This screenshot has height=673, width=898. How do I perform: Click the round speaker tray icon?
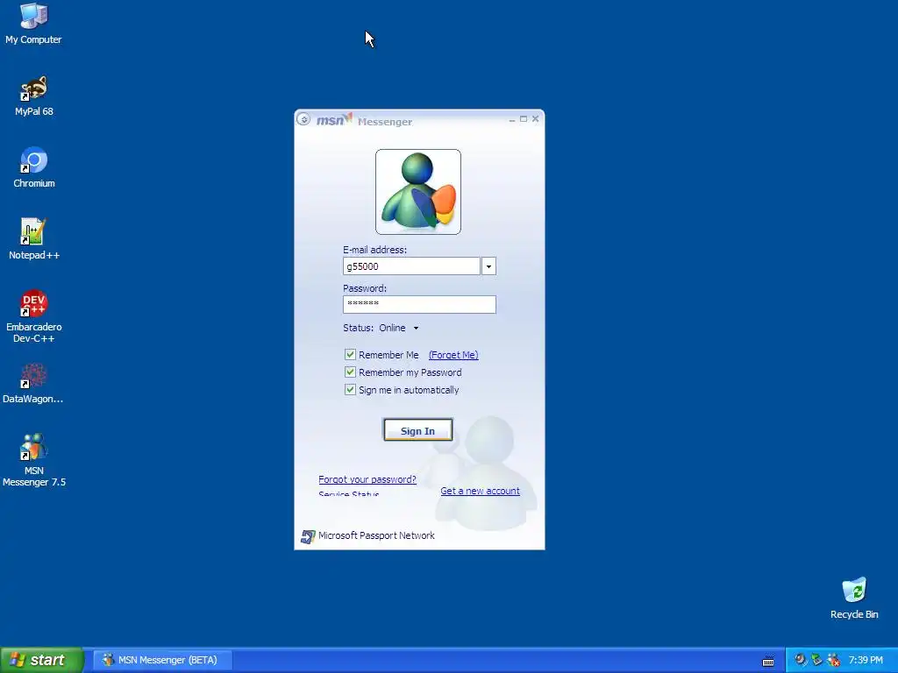[x=800, y=660]
